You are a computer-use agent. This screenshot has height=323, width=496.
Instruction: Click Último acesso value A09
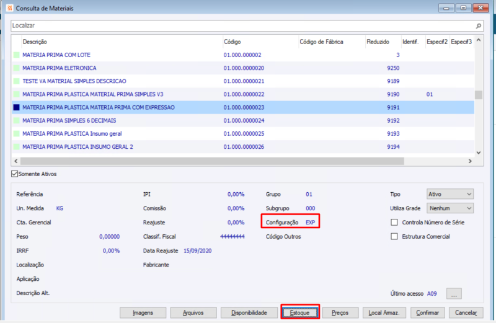[x=432, y=294]
